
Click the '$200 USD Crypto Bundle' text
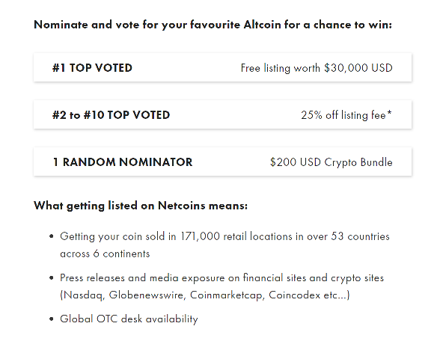[x=331, y=162]
